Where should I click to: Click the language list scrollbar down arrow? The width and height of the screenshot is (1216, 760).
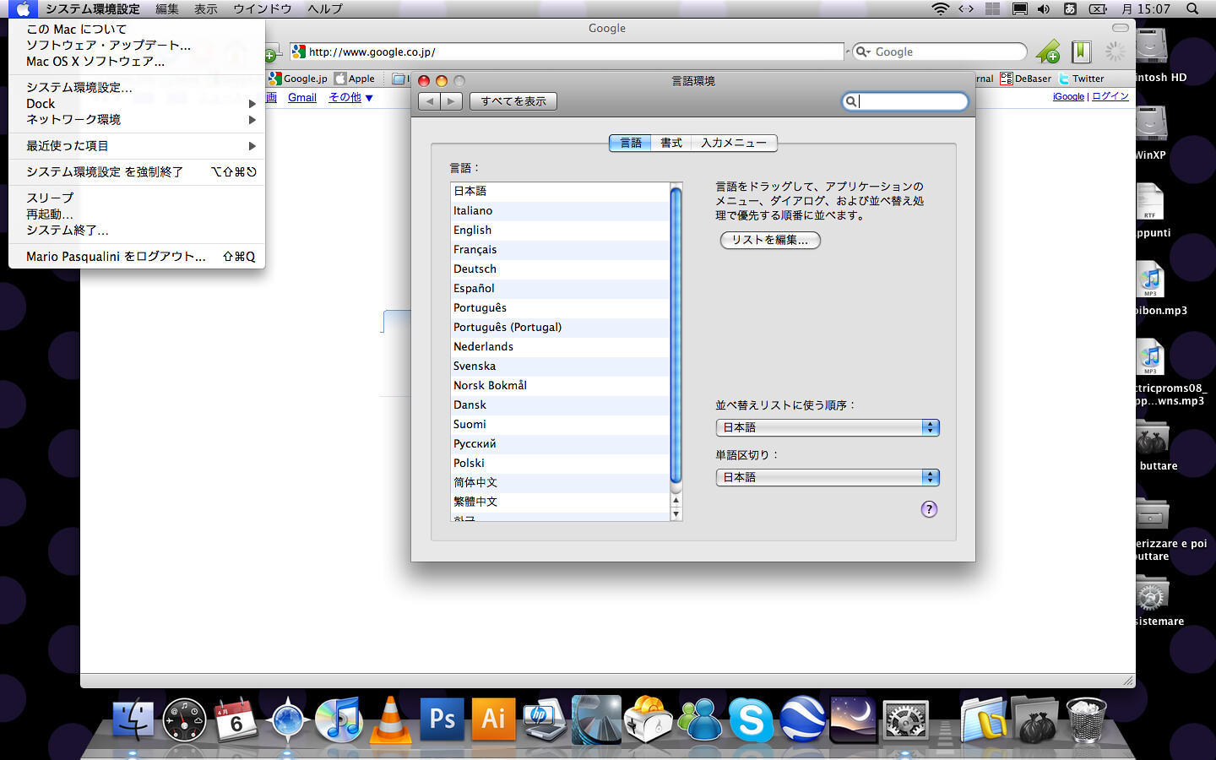click(676, 513)
